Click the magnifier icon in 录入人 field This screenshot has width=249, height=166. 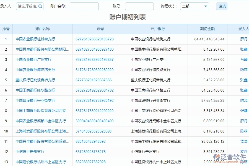pos(40,6)
